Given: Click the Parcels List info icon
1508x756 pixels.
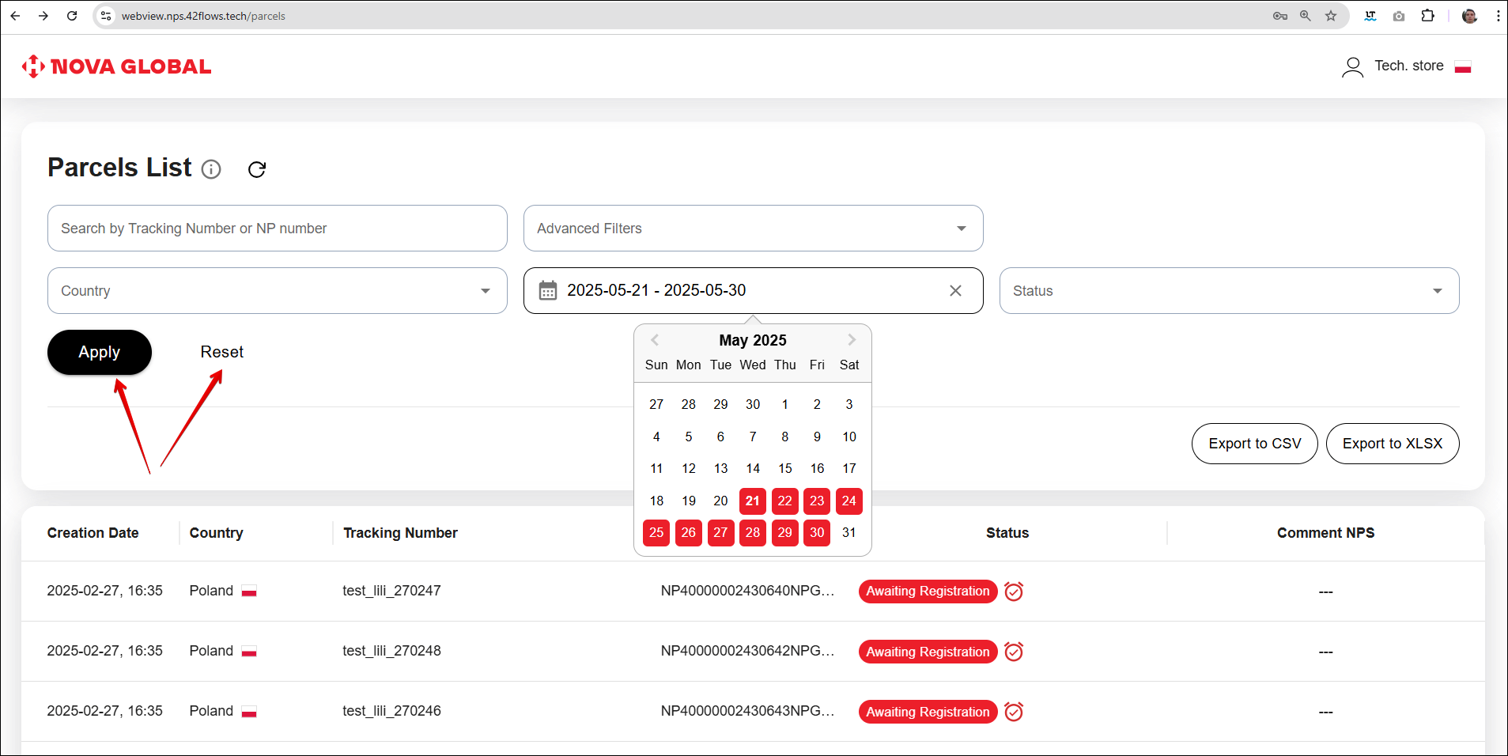Looking at the screenshot, I should coord(211,169).
